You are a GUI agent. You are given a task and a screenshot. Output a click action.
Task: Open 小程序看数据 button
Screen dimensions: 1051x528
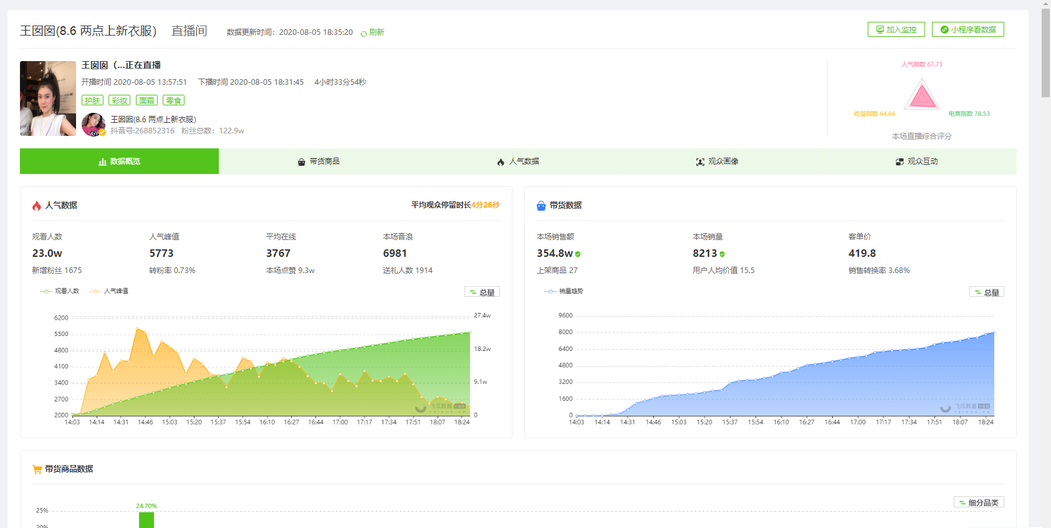click(x=967, y=29)
